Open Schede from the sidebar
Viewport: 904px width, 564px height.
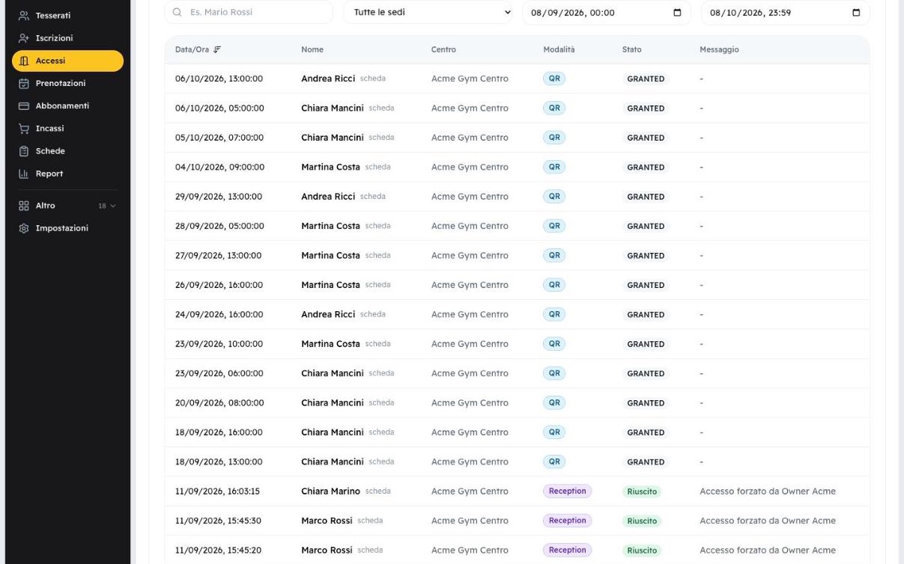click(x=67, y=151)
